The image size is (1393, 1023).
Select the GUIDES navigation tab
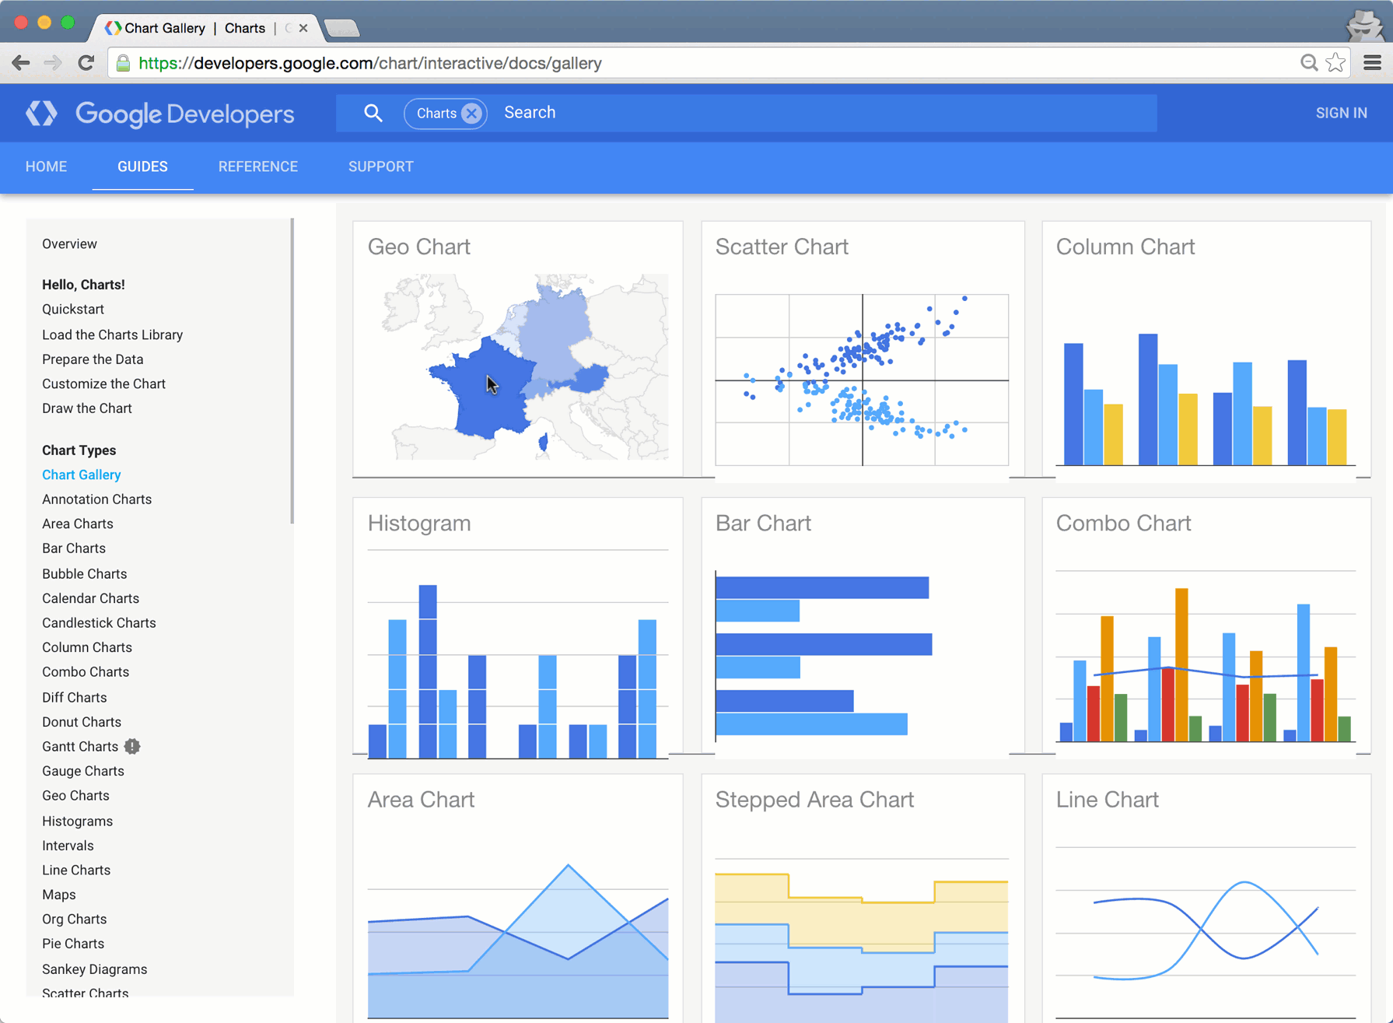point(142,166)
